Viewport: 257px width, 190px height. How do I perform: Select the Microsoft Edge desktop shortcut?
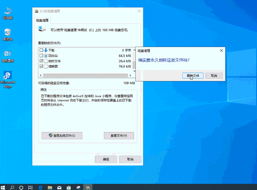tap(8, 80)
